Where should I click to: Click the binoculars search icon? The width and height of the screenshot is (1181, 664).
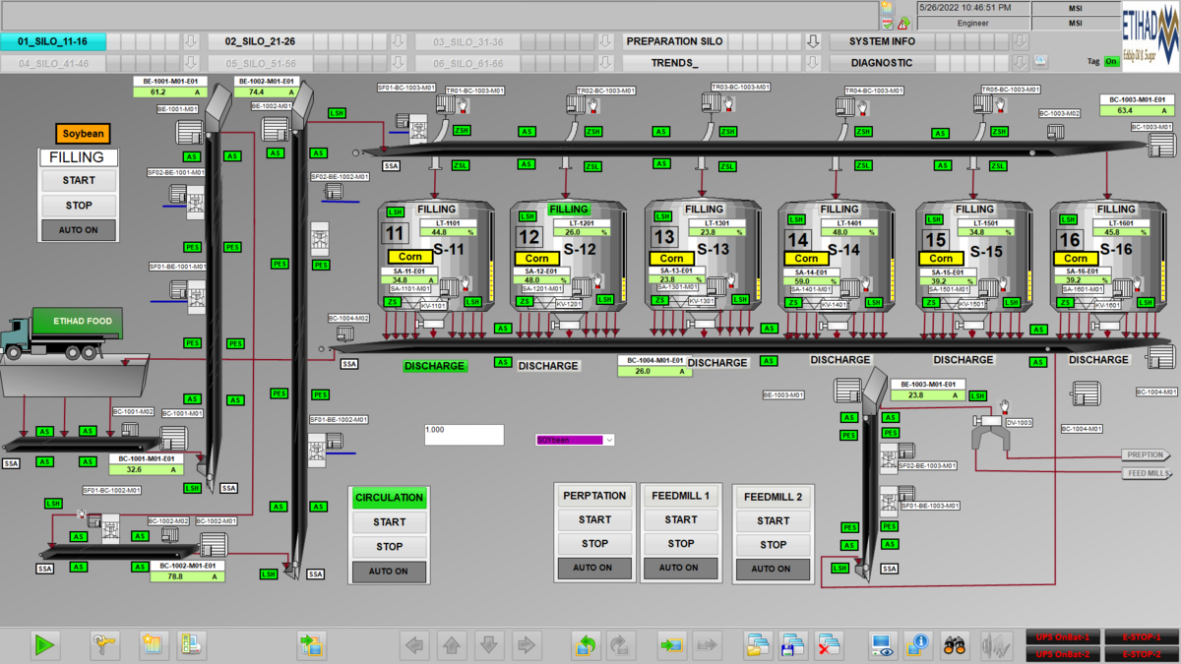[x=955, y=645]
